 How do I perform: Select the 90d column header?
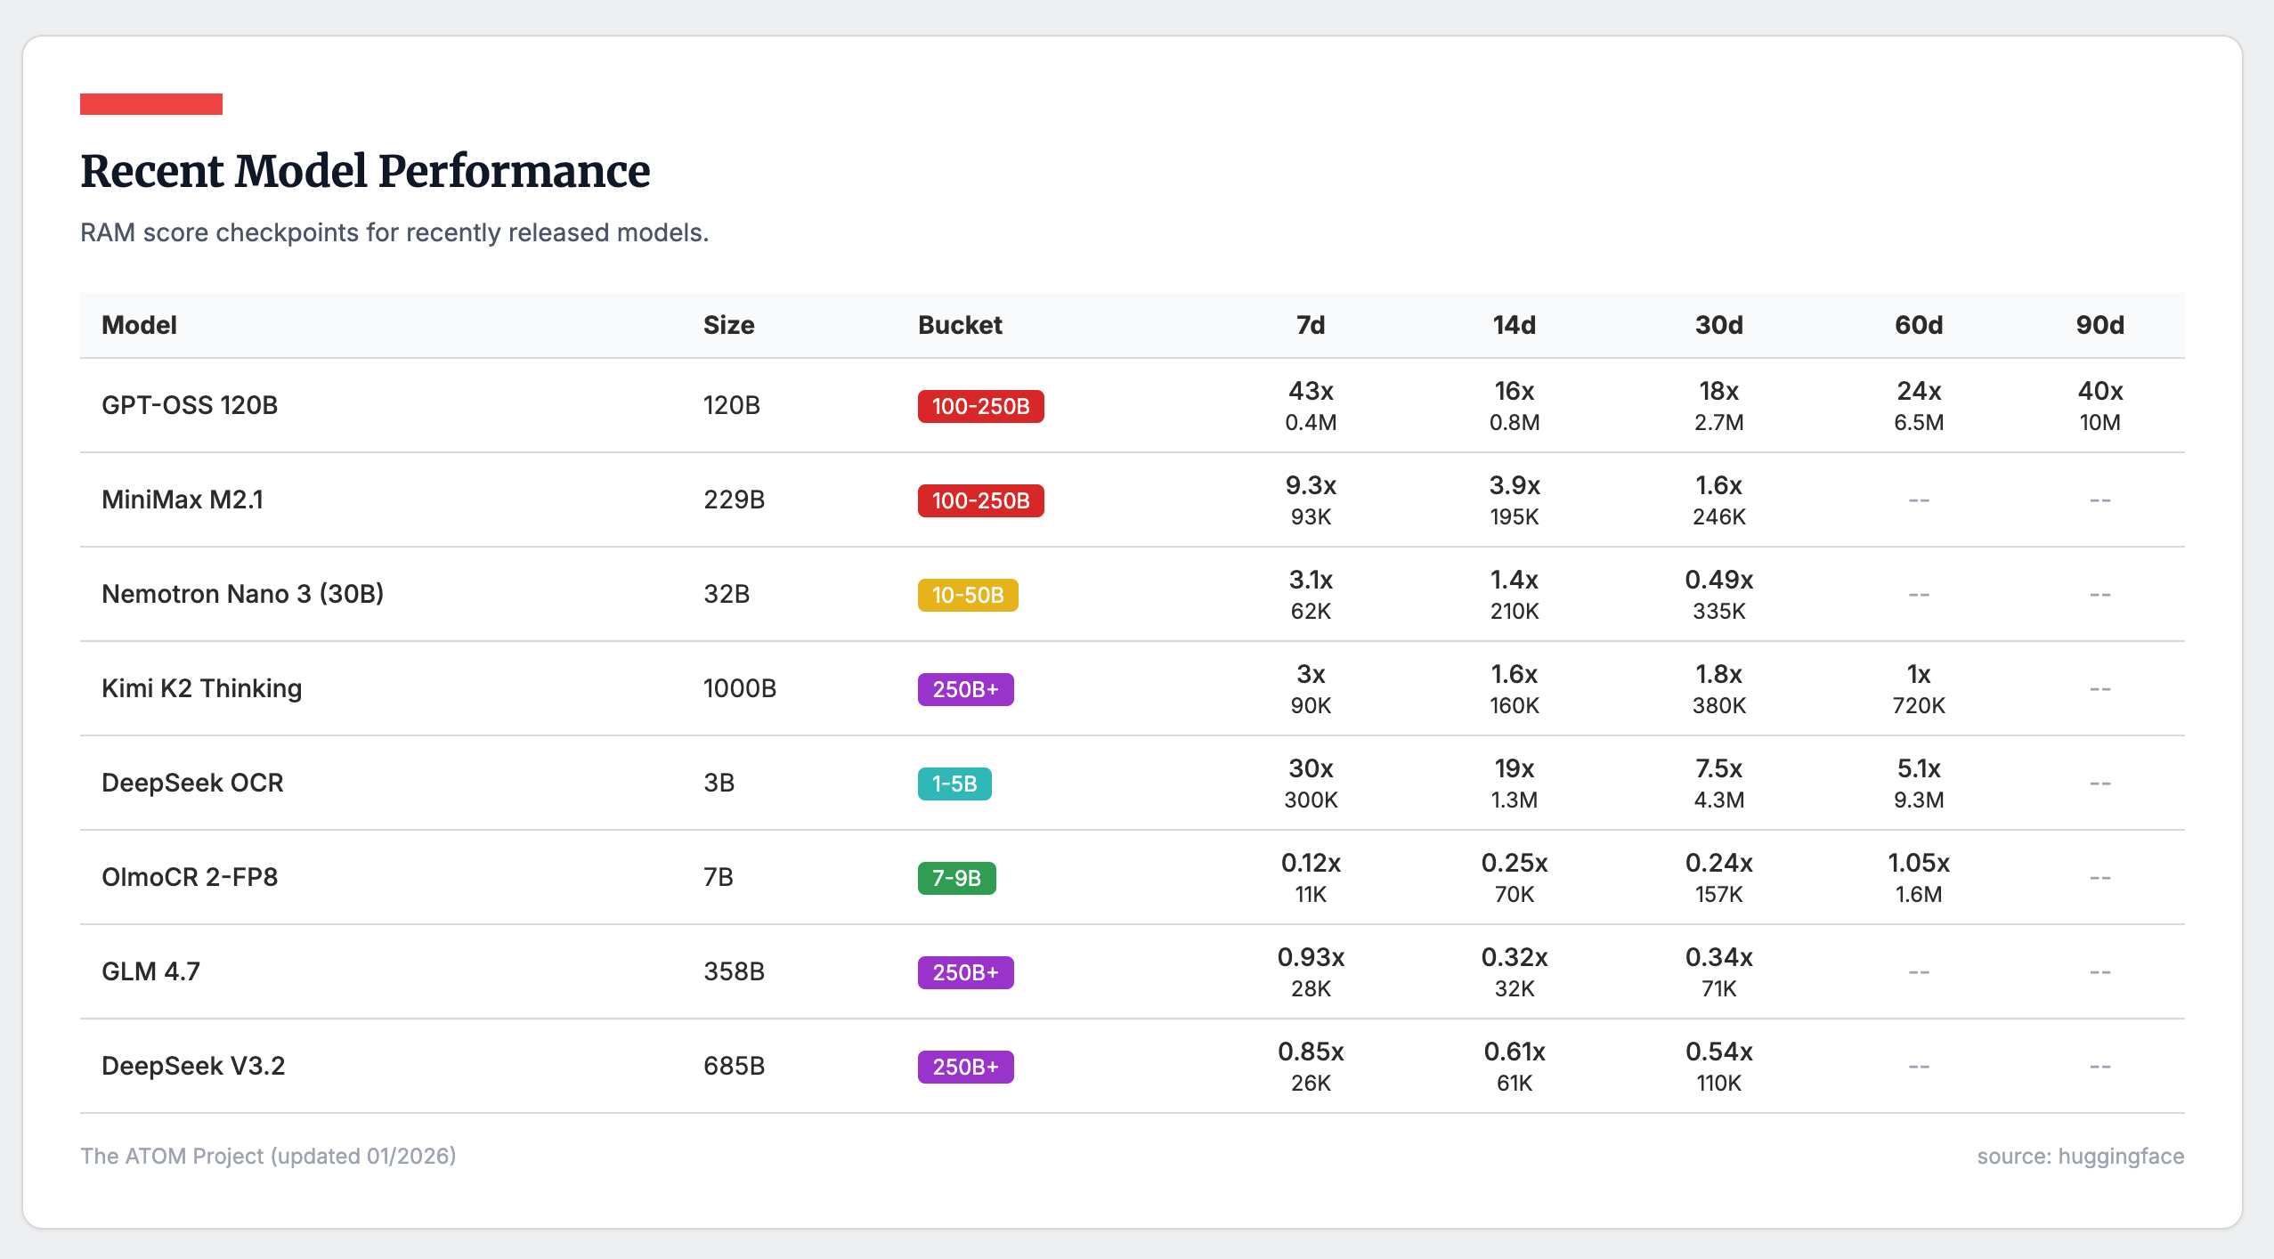pyautogui.click(x=2099, y=325)
